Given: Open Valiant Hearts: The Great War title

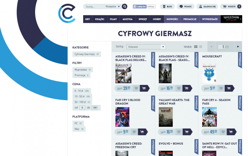Looking at the screenshot, I should click(x=174, y=102).
